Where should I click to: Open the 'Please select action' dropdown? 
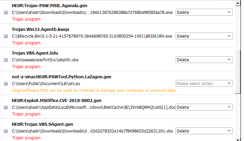pos(204,84)
